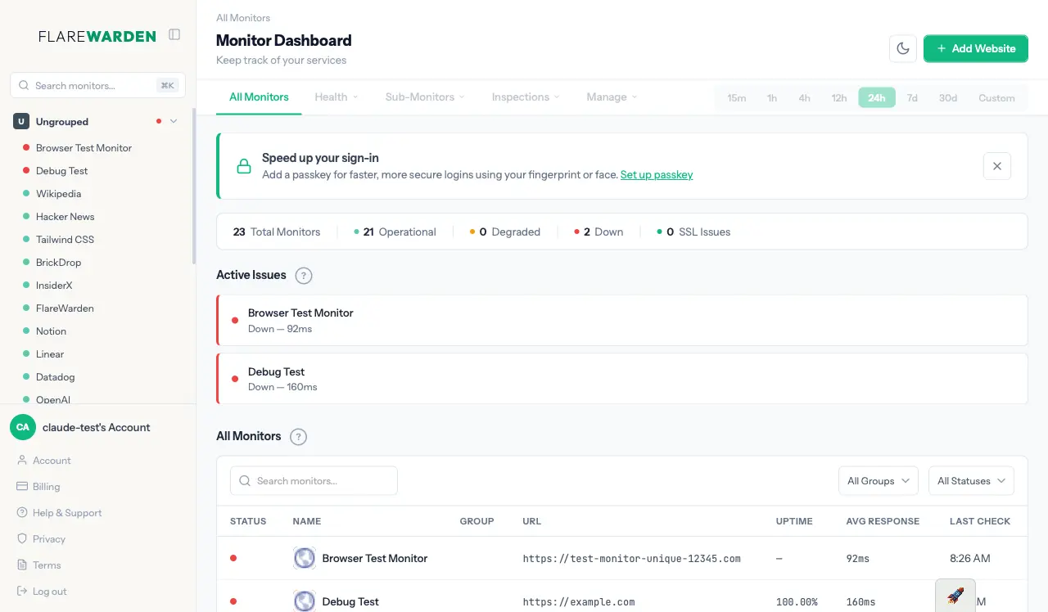Click the Active Issues help icon

(304, 276)
